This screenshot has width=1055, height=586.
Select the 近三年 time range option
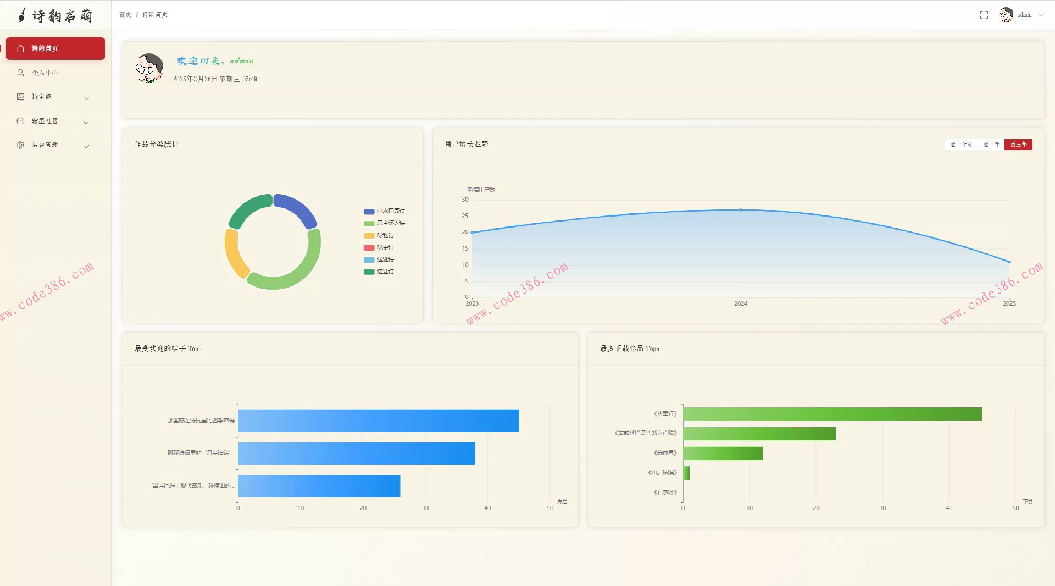click(x=1018, y=145)
